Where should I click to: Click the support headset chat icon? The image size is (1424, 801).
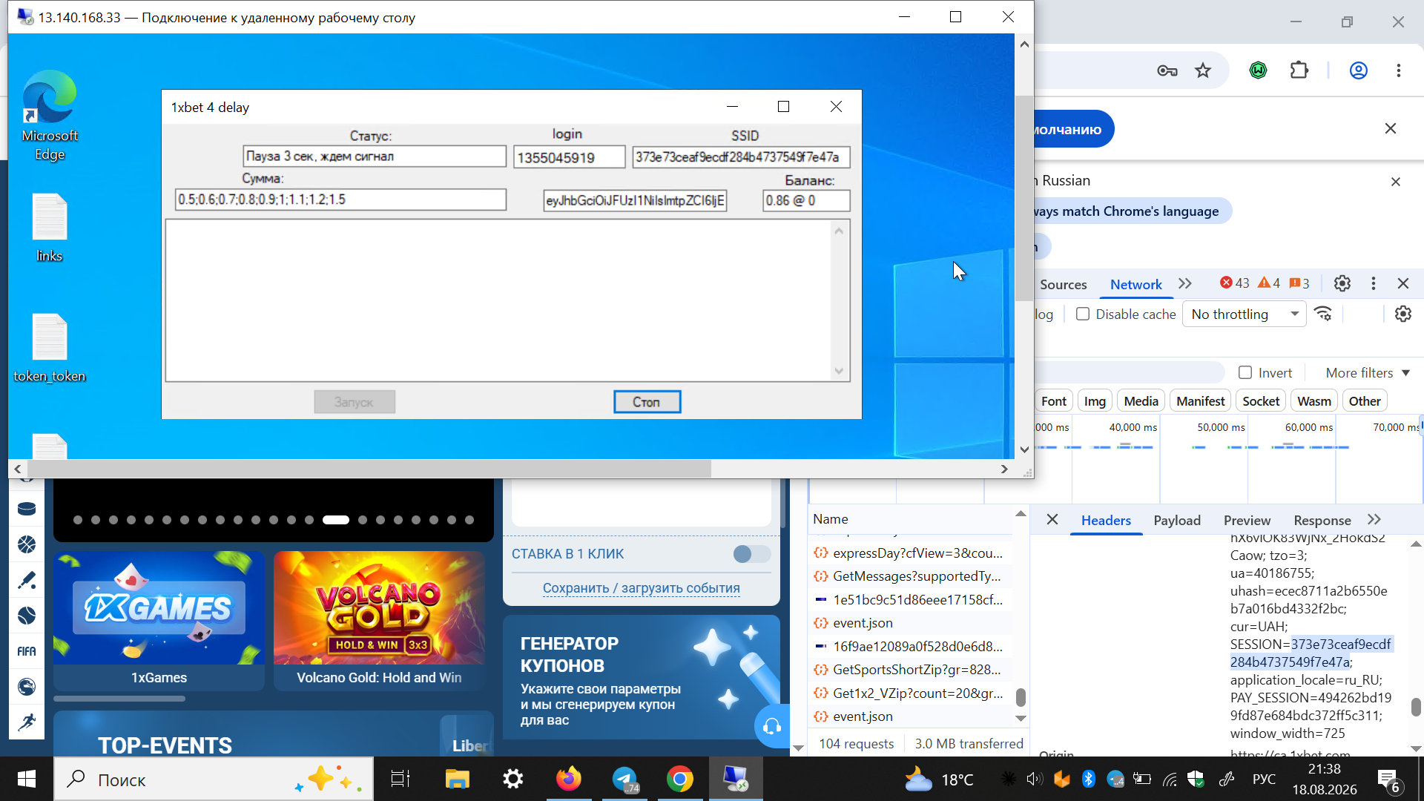pyautogui.click(x=772, y=726)
